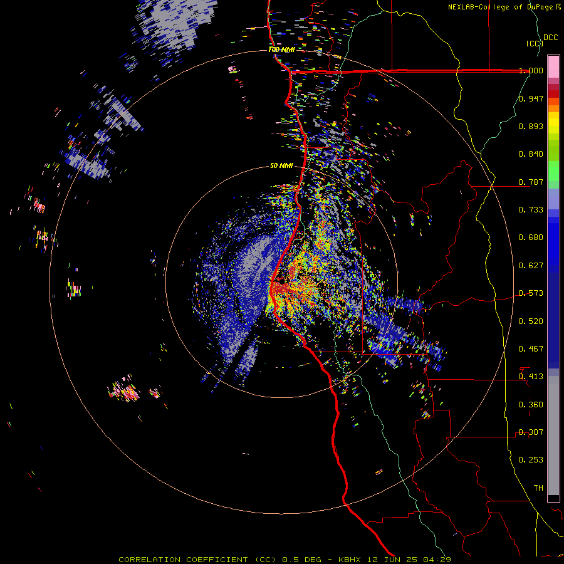The height and width of the screenshot is (564, 564).
Task: Click the TH label on the scale
Action: click(x=538, y=488)
